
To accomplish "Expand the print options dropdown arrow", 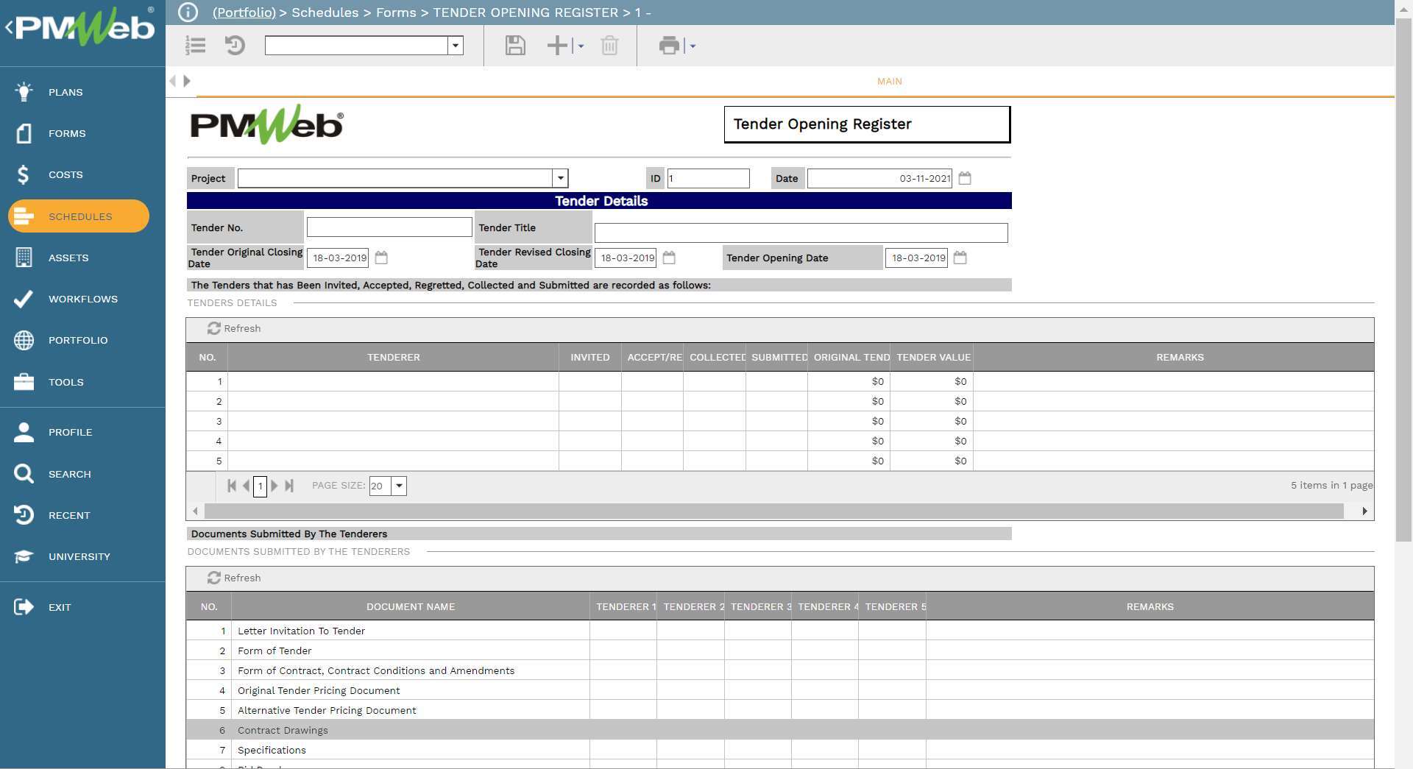I will pyautogui.click(x=693, y=46).
